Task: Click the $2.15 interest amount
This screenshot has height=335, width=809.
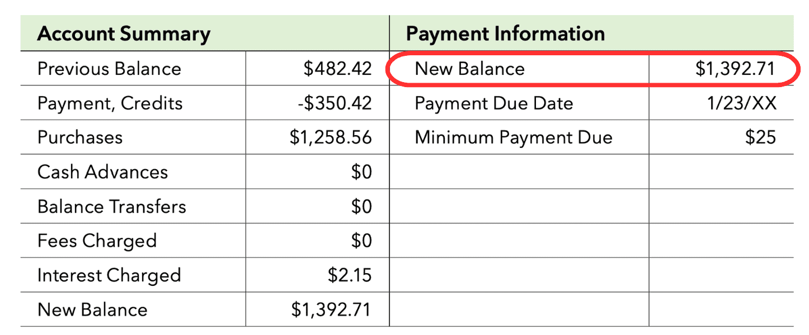Action: tap(350, 275)
